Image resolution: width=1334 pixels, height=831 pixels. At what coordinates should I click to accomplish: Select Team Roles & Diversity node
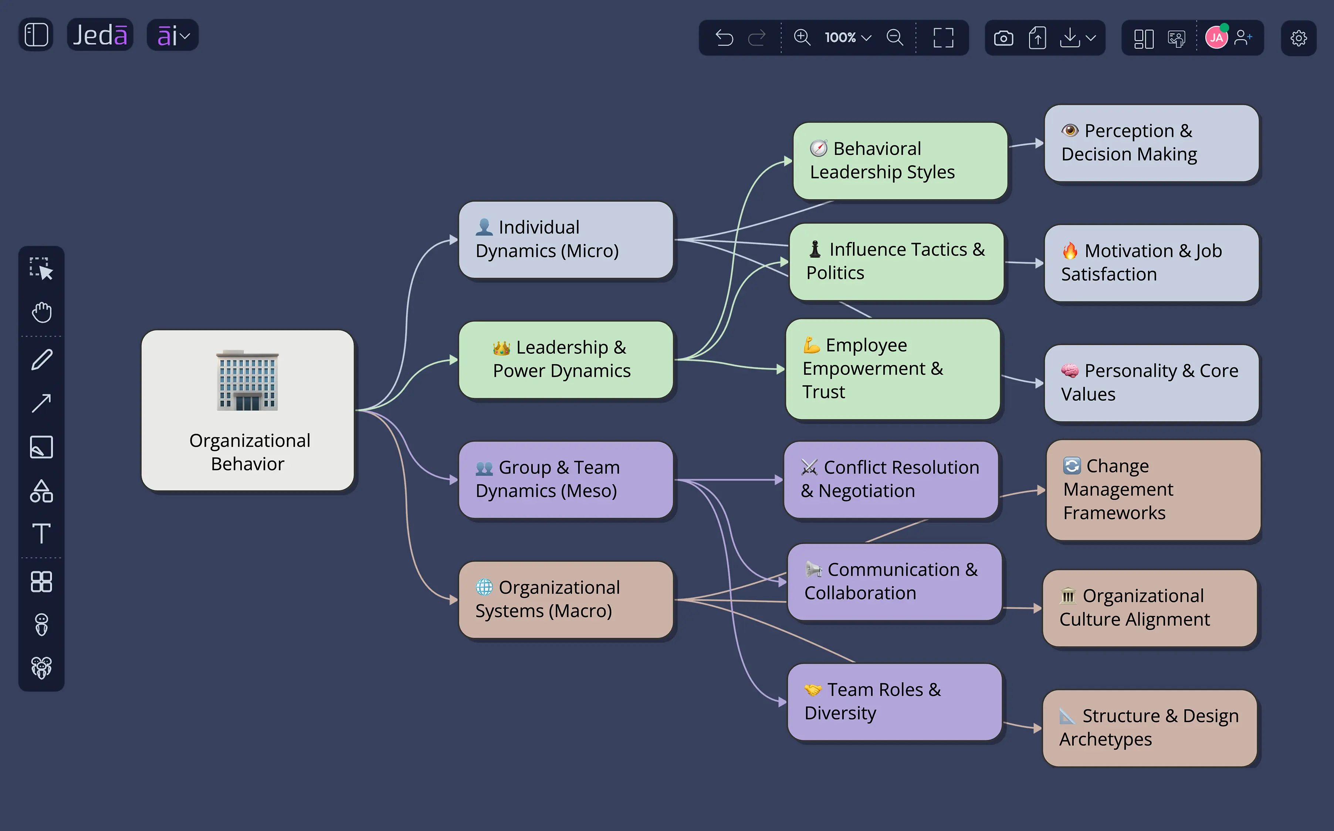(x=894, y=702)
